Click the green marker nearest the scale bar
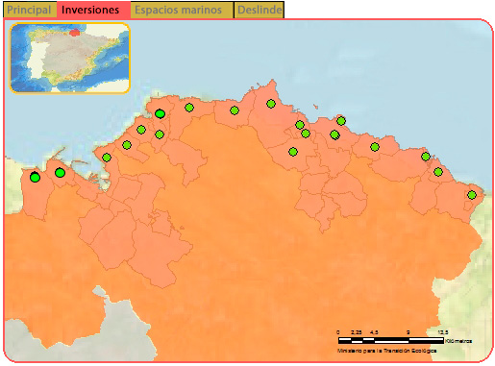The image size is (495, 366). point(472,195)
